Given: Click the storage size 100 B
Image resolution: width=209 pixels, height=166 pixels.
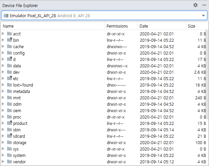Looking at the screenshot, I should (201, 142).
